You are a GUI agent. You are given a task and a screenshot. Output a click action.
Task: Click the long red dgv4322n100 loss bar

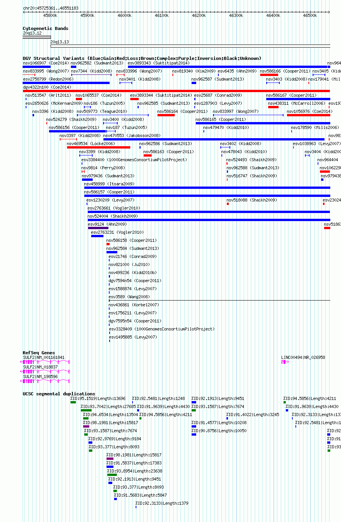176,91
